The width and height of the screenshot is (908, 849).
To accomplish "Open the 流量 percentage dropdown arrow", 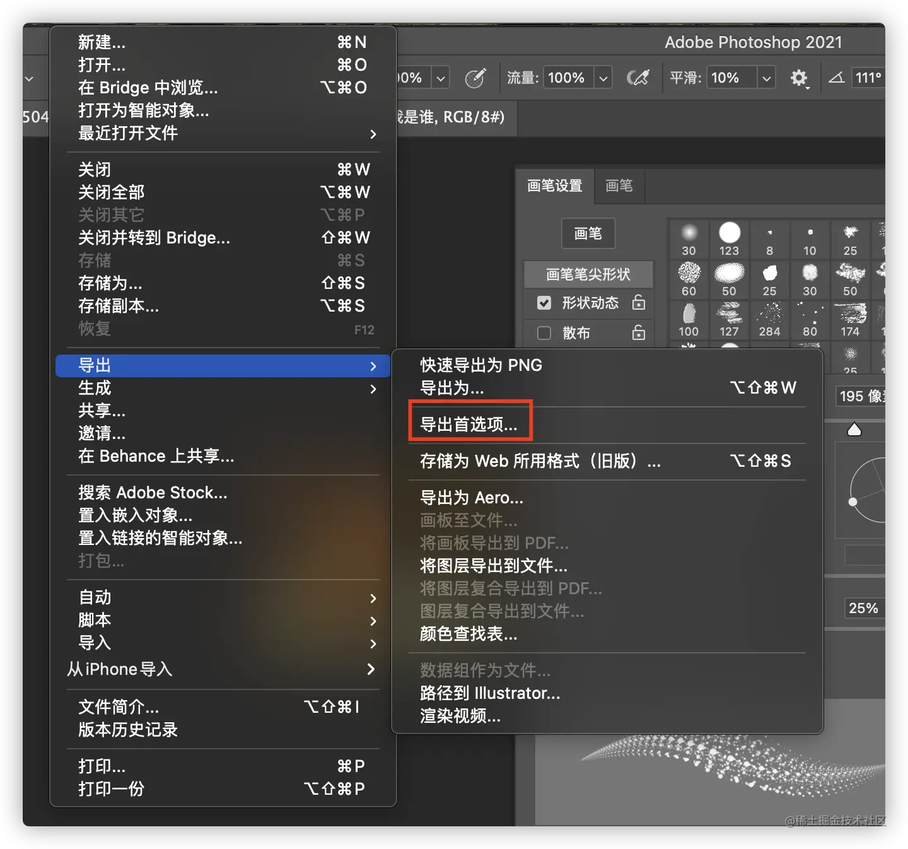I will (x=603, y=78).
